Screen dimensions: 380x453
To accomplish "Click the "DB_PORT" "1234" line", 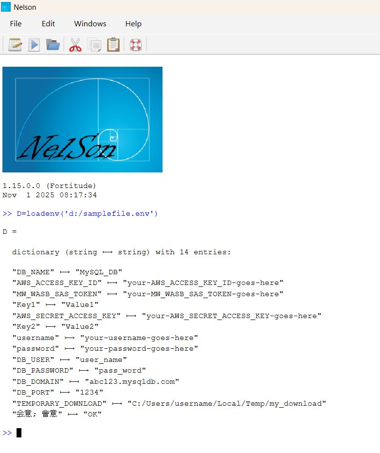I will pos(58,393).
